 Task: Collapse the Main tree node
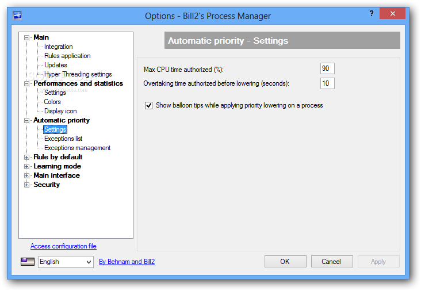pyautogui.click(x=26, y=37)
